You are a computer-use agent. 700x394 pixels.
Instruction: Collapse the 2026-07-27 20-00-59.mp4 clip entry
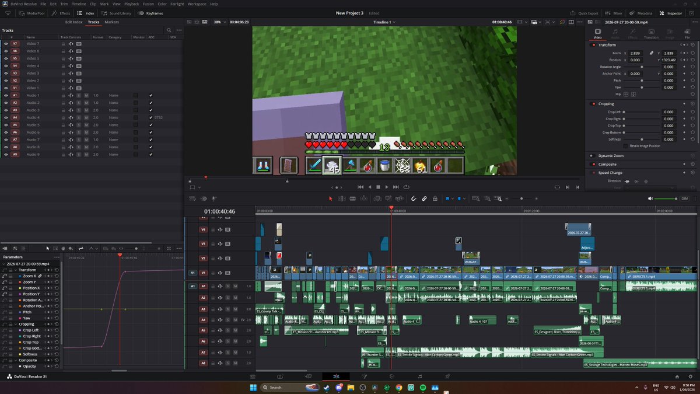click(4, 263)
